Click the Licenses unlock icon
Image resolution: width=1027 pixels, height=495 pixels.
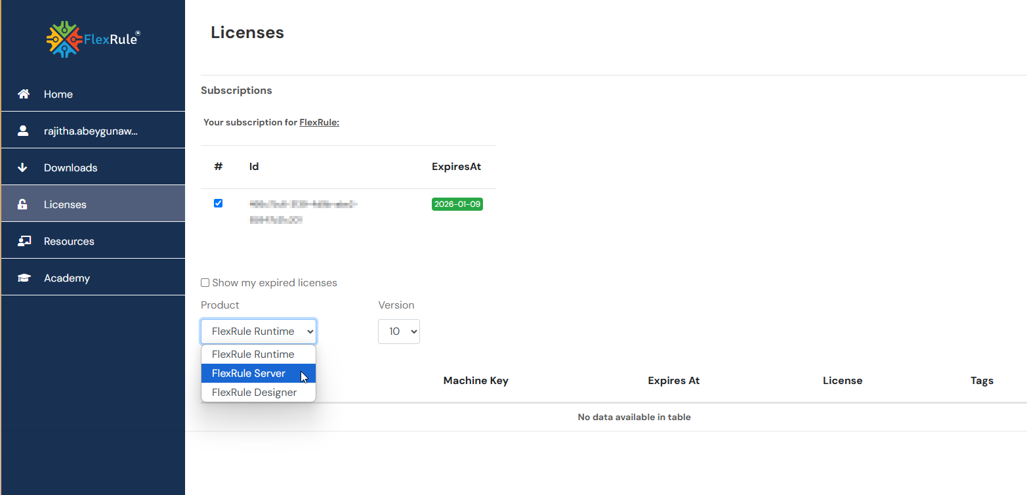pos(22,204)
